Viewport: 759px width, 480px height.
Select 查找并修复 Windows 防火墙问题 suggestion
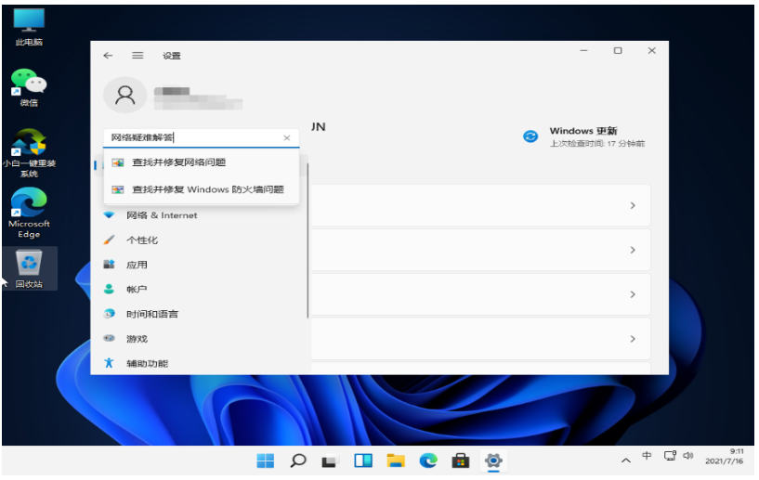(207, 189)
